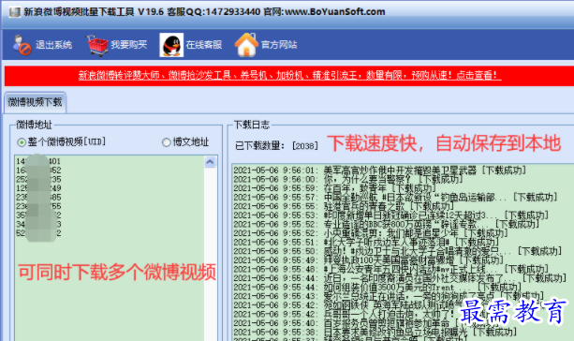
Task: Click inside the UID address list box
Action: tap(110, 249)
